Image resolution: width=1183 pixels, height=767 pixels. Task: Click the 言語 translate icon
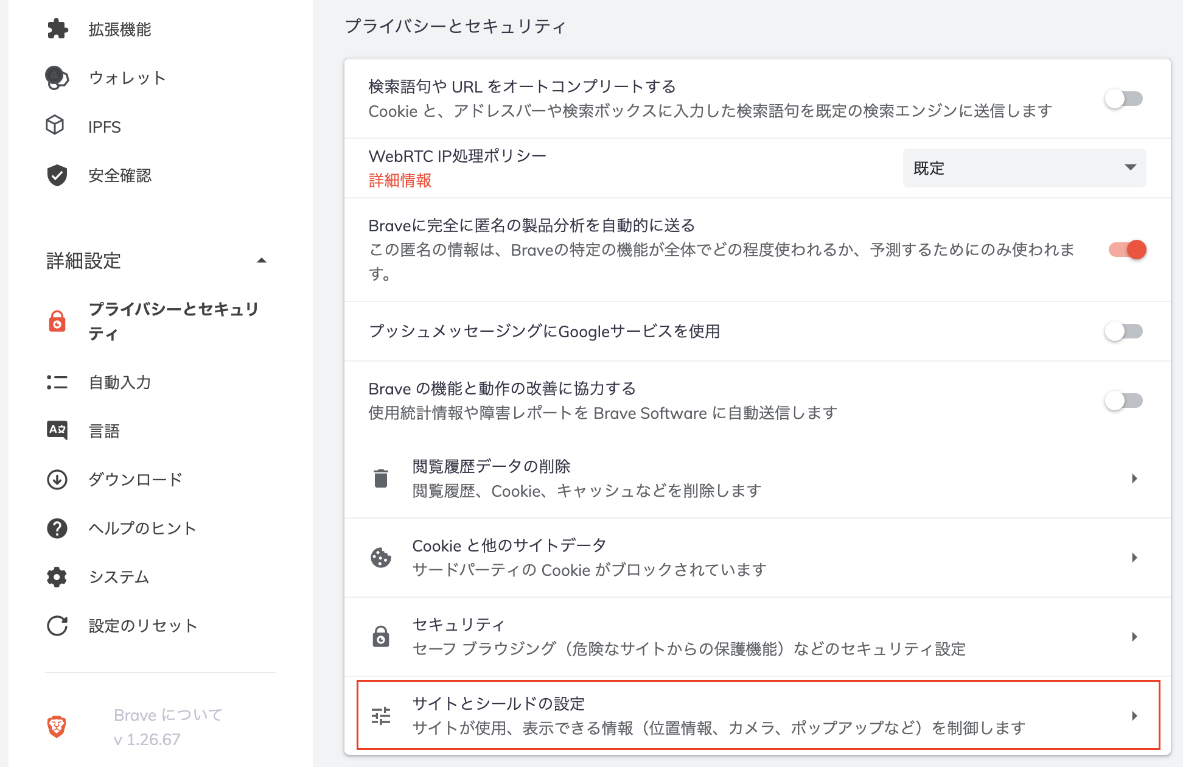(57, 430)
